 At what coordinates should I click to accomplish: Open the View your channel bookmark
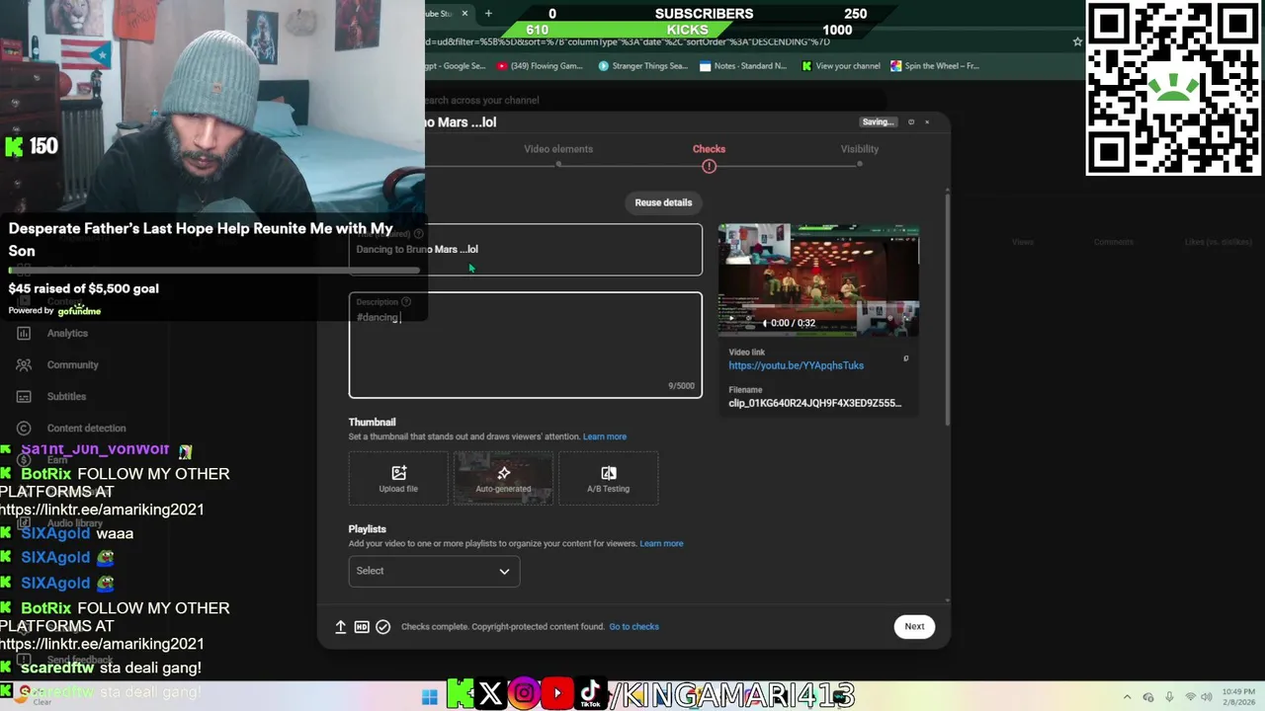pos(841,66)
